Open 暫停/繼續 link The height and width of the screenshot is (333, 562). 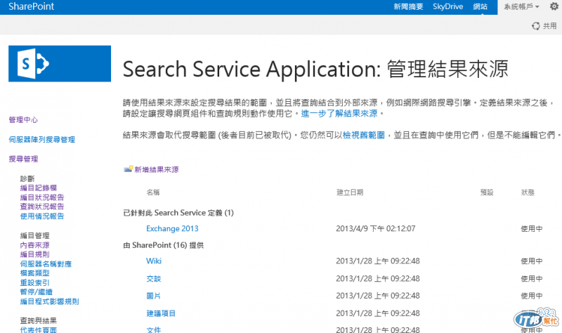[37, 292]
